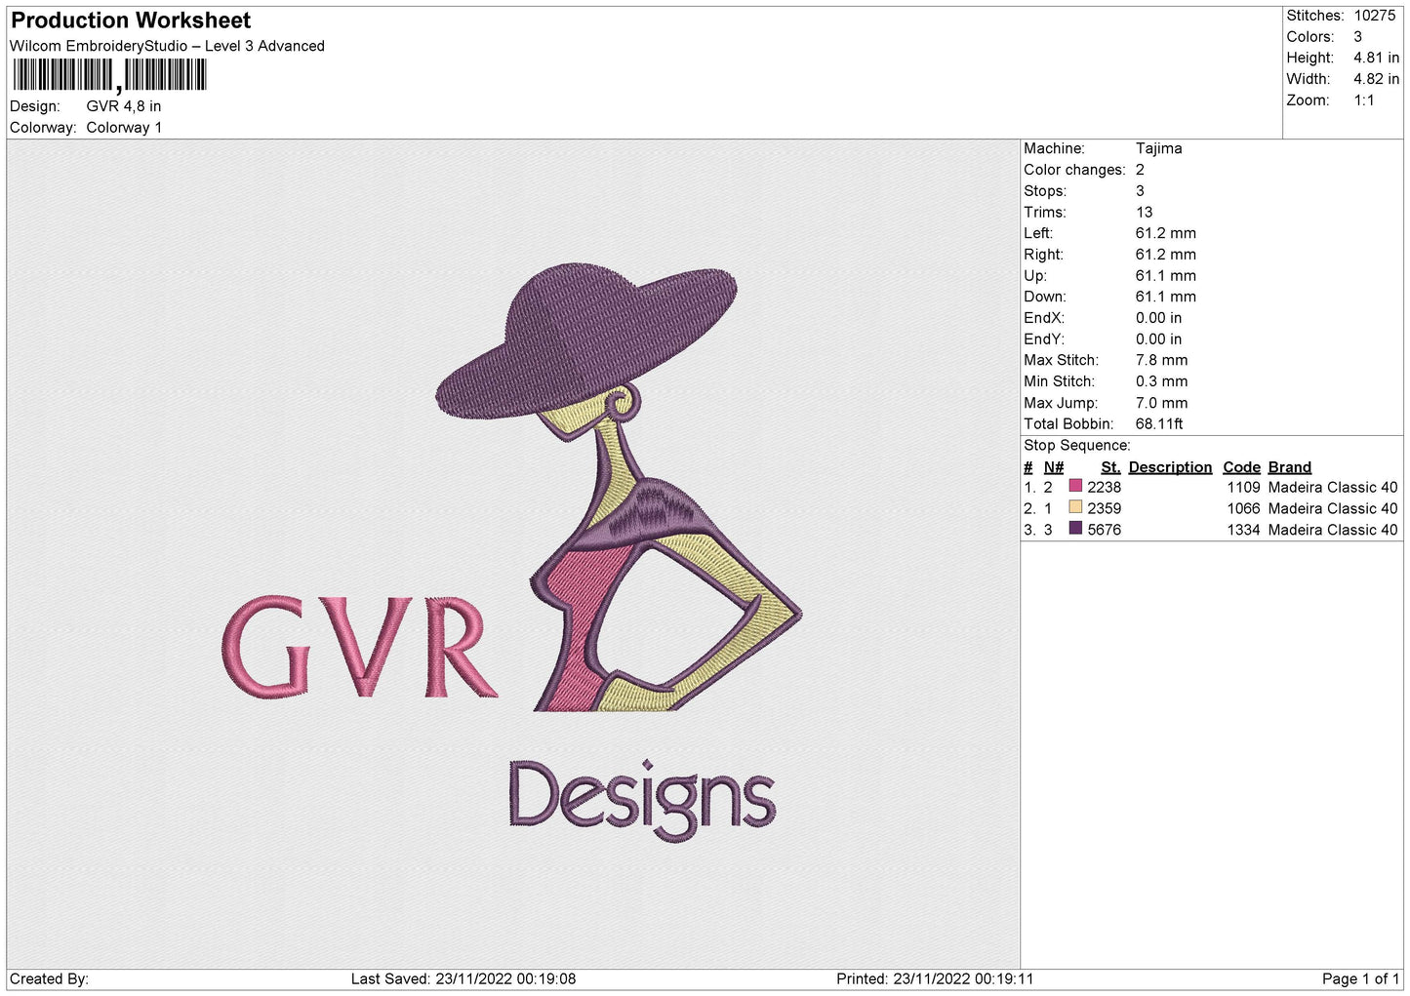Click the beige color swatch for thread 2359
1410x996 pixels.
click(x=1075, y=507)
